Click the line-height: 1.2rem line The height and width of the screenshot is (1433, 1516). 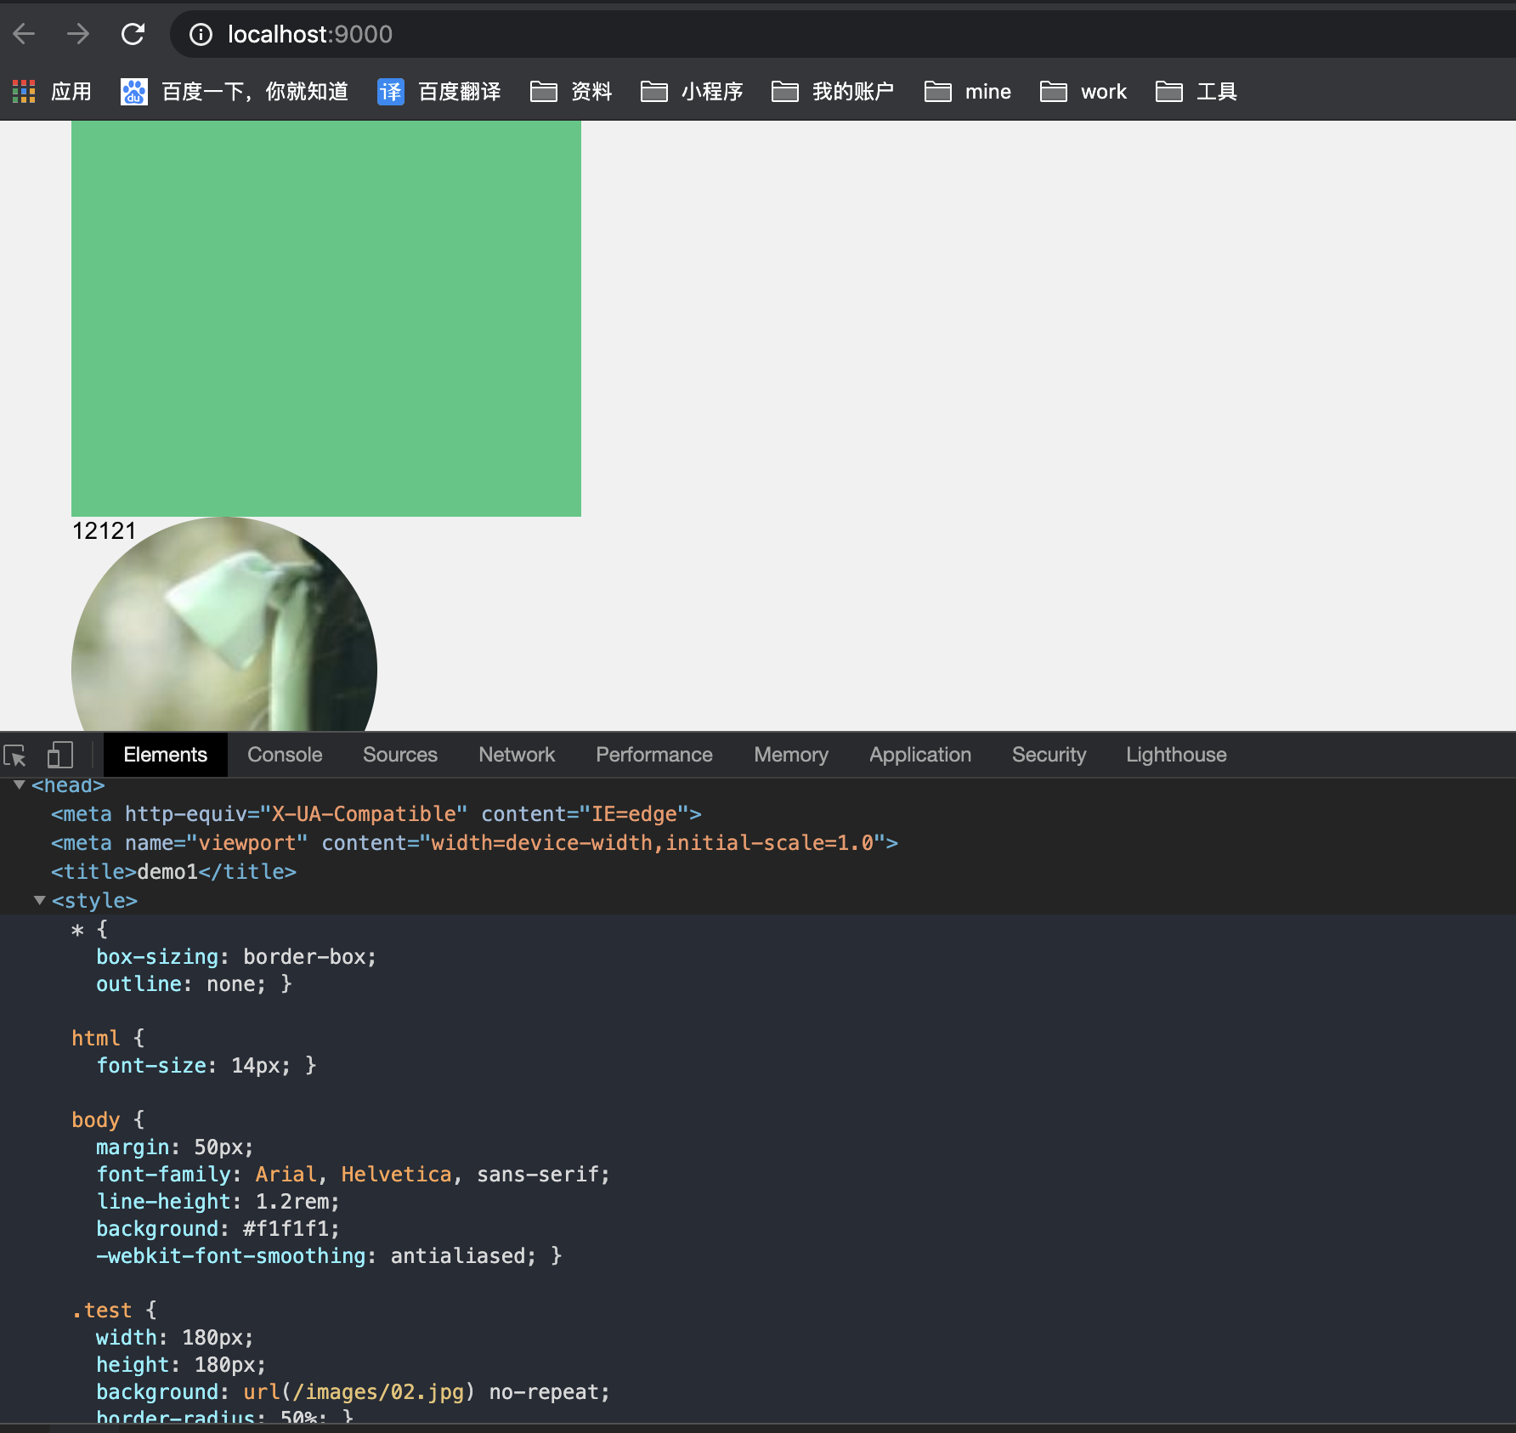[x=218, y=1202]
